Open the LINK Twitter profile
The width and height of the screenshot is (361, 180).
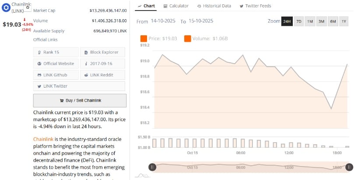tap(56, 86)
